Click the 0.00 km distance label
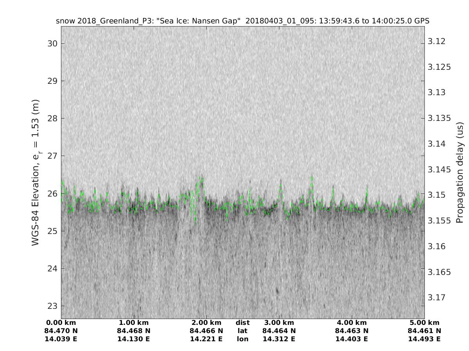 [x=61, y=323]
